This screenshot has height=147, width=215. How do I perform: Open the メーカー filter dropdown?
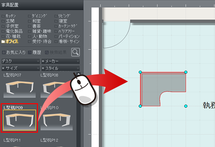[60, 61]
